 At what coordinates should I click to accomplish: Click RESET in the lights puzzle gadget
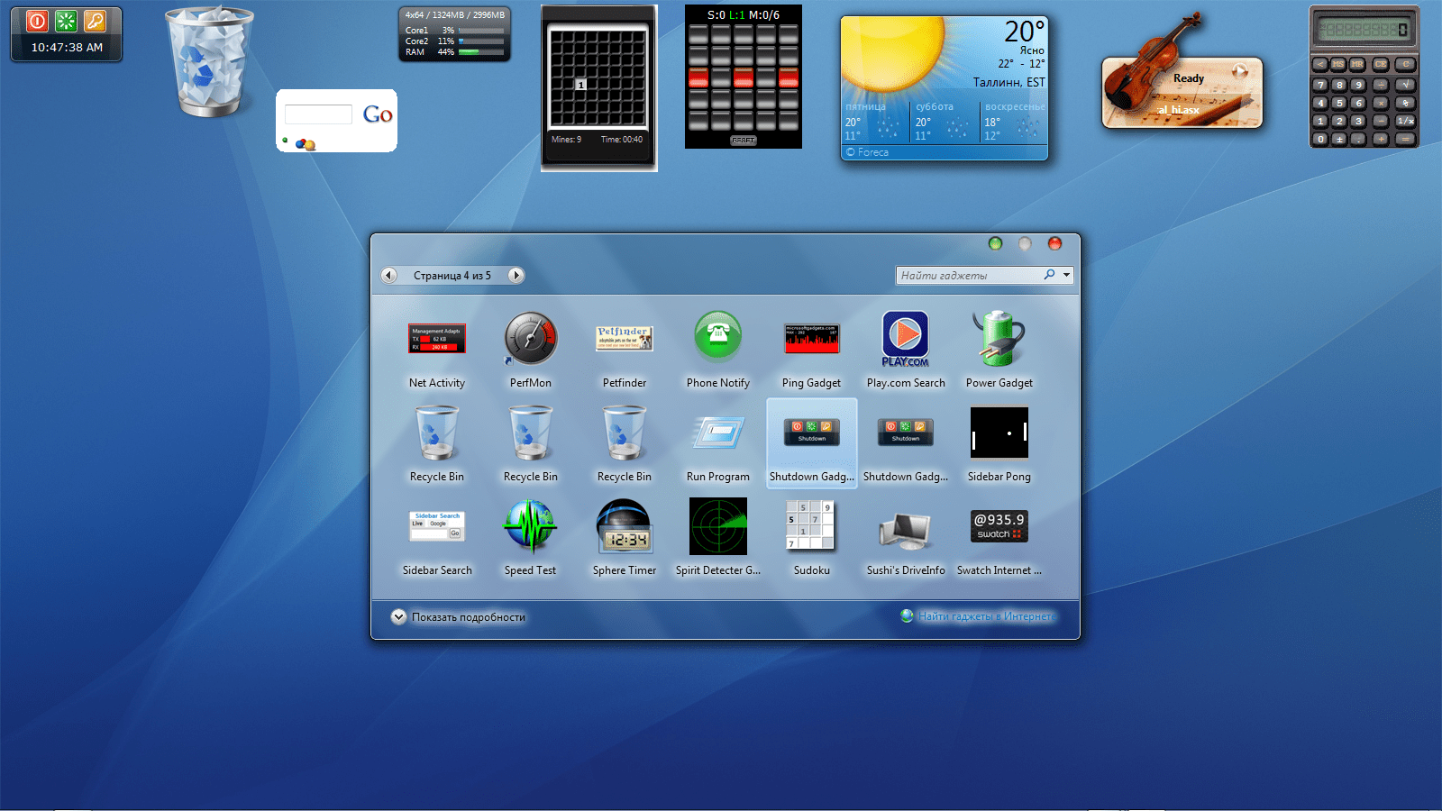point(744,141)
